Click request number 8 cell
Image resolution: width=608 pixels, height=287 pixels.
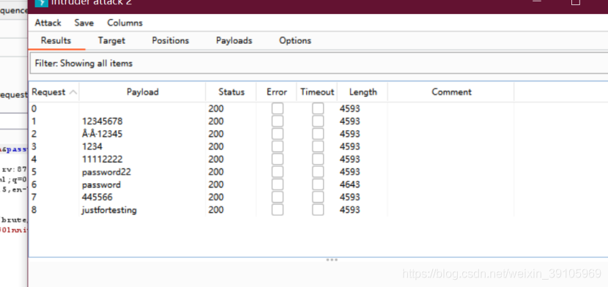34,209
